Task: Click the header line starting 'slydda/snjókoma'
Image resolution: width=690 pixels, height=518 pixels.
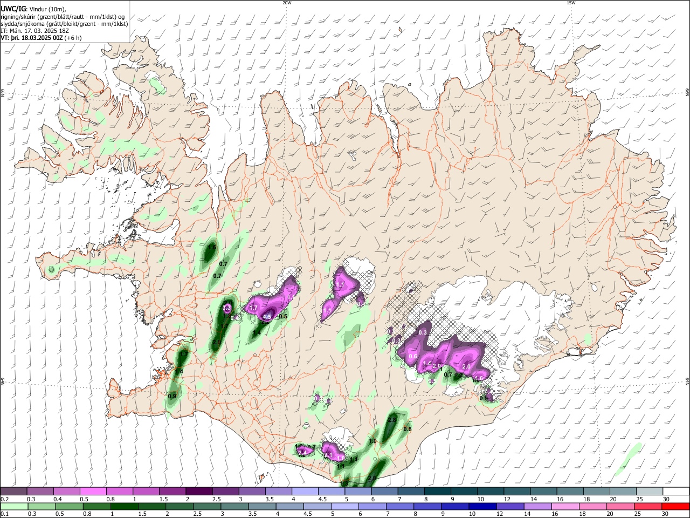Action: tap(65, 24)
